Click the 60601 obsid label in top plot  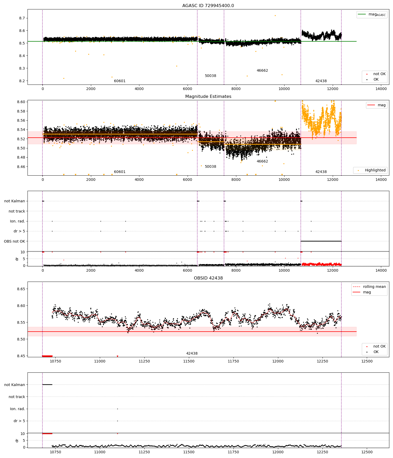pyautogui.click(x=120, y=81)
